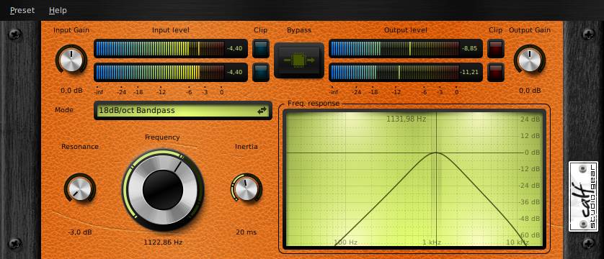The image size is (604, 259).
Task: Open the 18dB/oct Bandpass mode dropdown
Action: coord(182,111)
